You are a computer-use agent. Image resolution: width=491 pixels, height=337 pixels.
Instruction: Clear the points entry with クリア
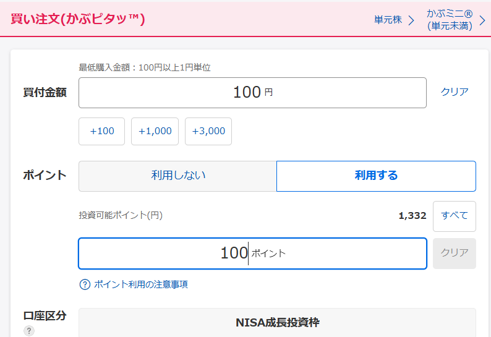(x=455, y=253)
